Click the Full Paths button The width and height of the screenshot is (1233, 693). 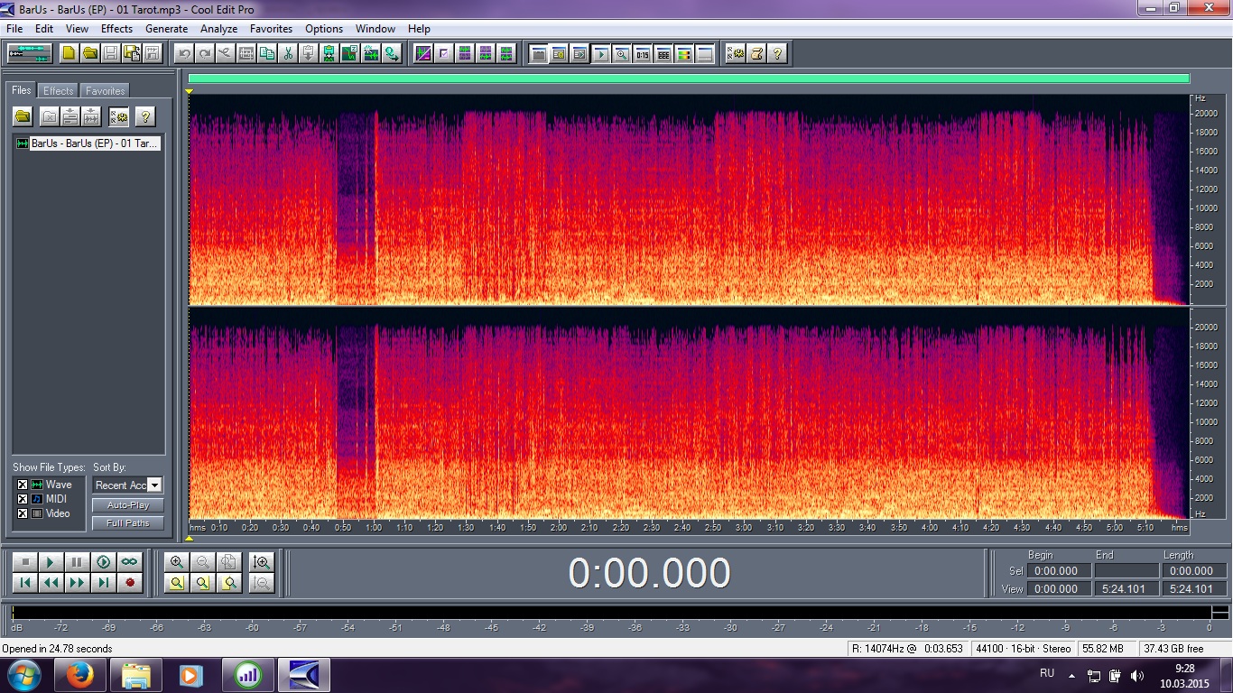coord(127,523)
